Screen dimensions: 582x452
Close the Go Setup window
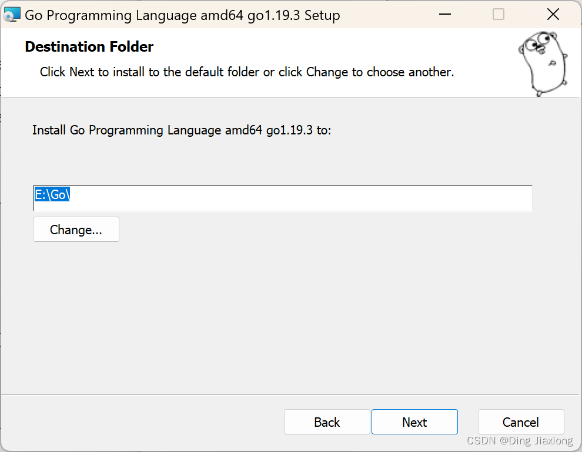[553, 15]
